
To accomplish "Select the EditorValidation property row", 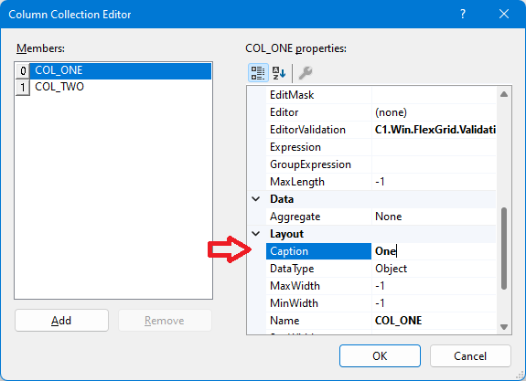I will click(381, 130).
